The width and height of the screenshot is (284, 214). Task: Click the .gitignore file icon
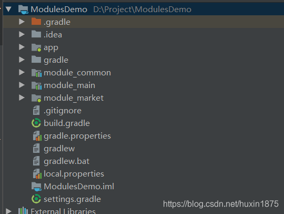point(36,110)
